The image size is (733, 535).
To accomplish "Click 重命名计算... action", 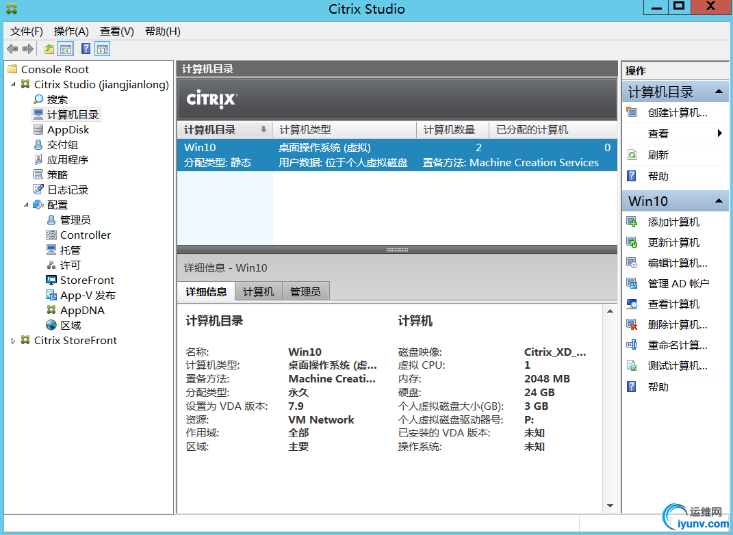I will point(678,345).
